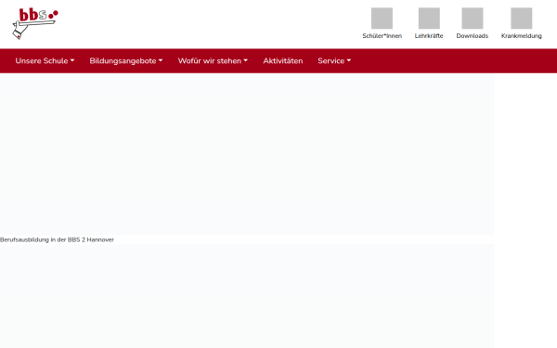557x348 pixels.
Task: Expand the Service dropdown caret
Action: point(348,60)
